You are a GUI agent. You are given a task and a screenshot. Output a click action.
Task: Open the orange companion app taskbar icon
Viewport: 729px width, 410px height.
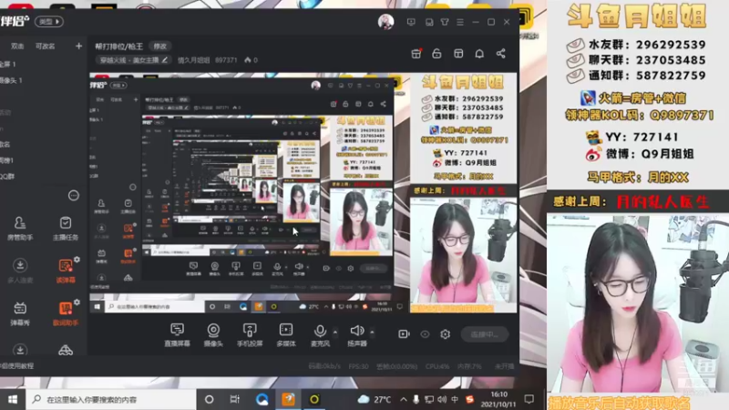[x=288, y=399]
